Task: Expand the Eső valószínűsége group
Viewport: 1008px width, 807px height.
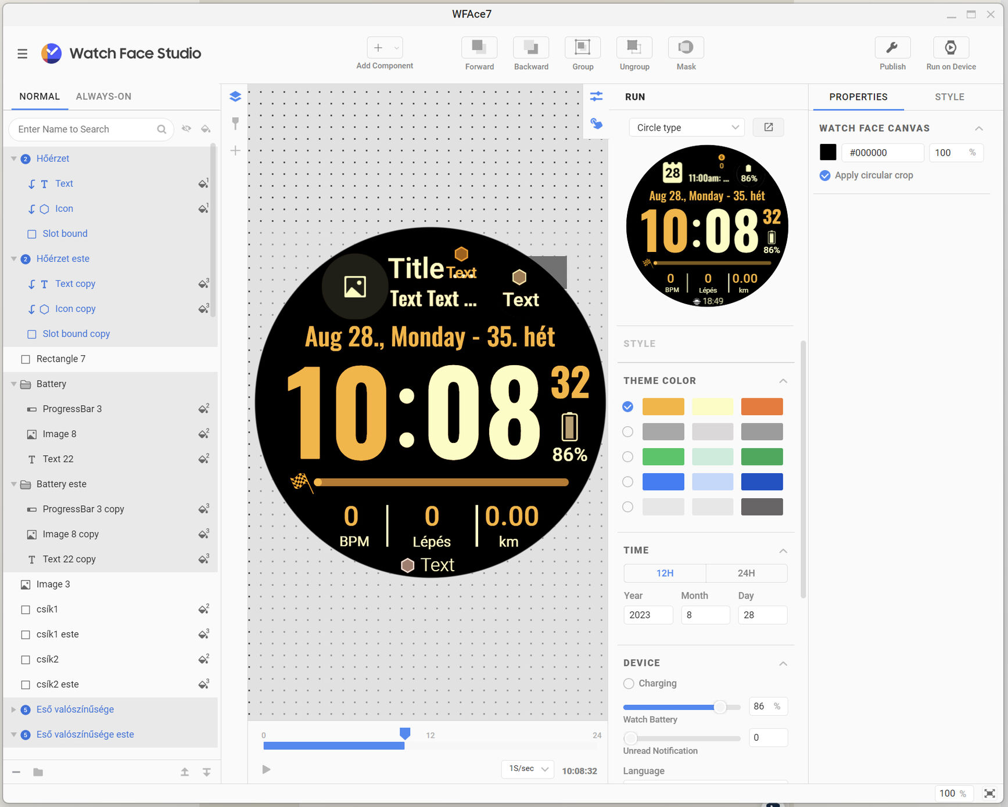Action: pos(14,709)
